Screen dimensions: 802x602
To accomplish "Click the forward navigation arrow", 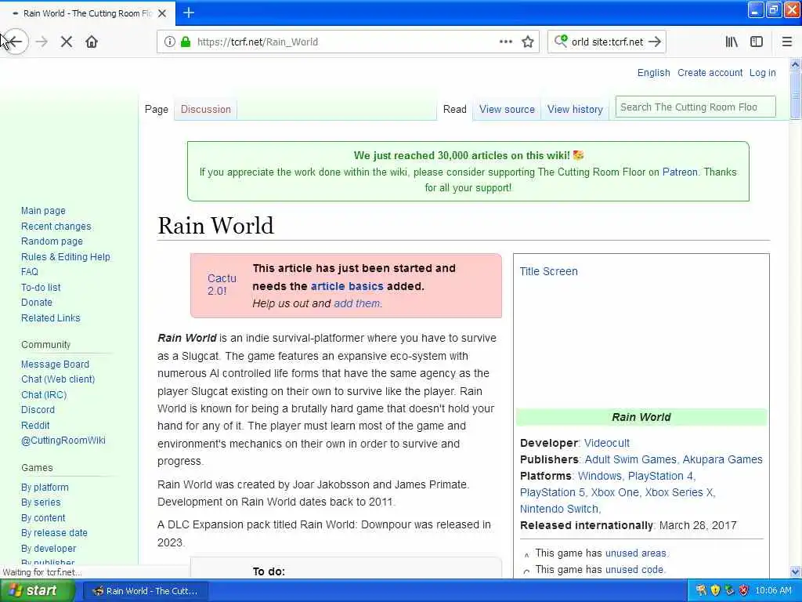I will [42, 42].
